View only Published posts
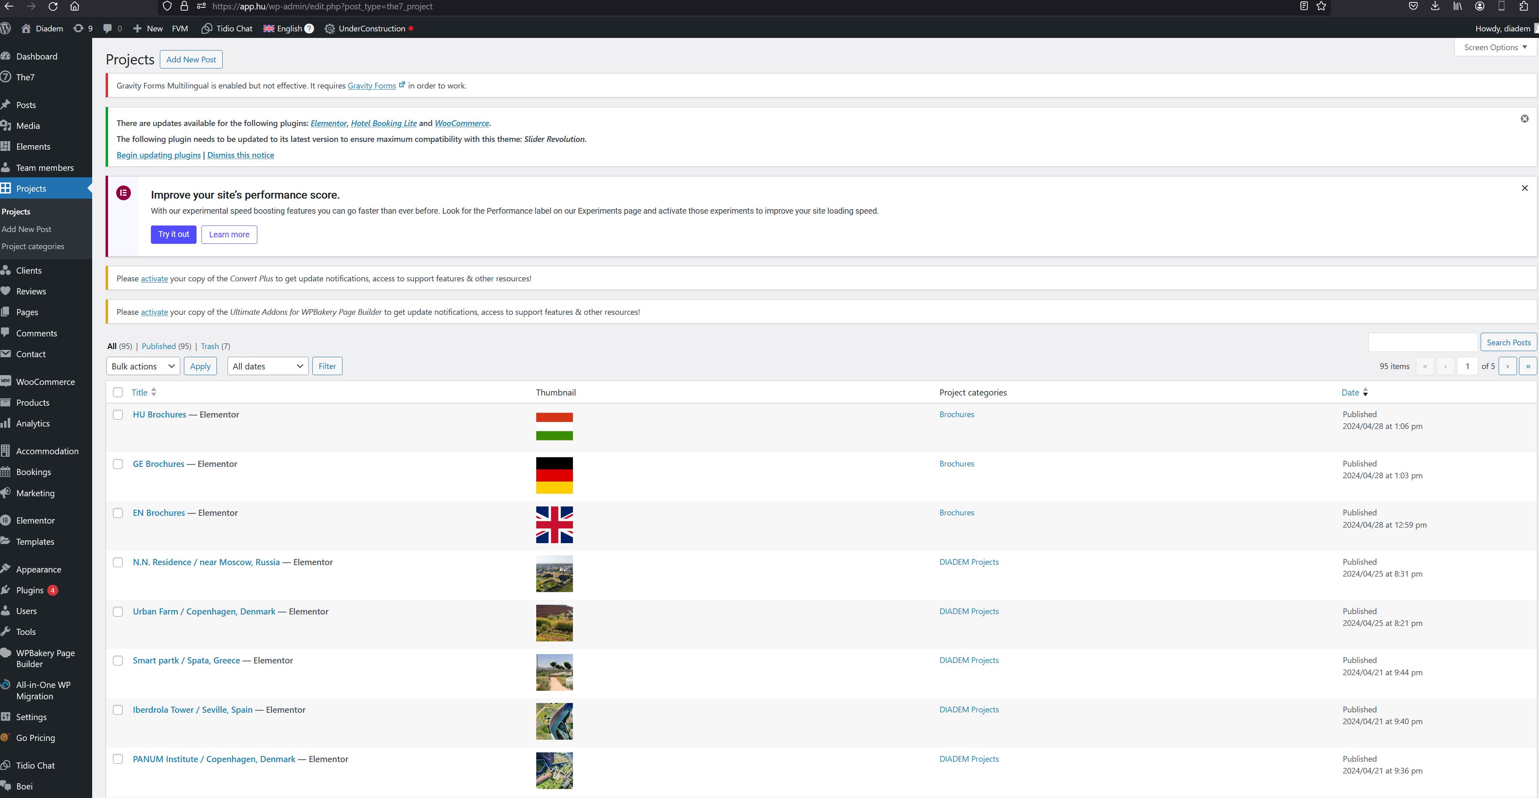1539x798 pixels. (158, 346)
